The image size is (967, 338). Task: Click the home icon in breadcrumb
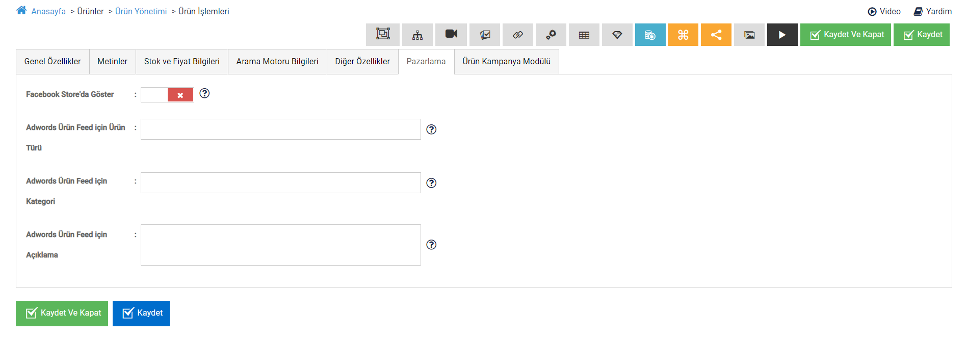pyautogui.click(x=21, y=10)
